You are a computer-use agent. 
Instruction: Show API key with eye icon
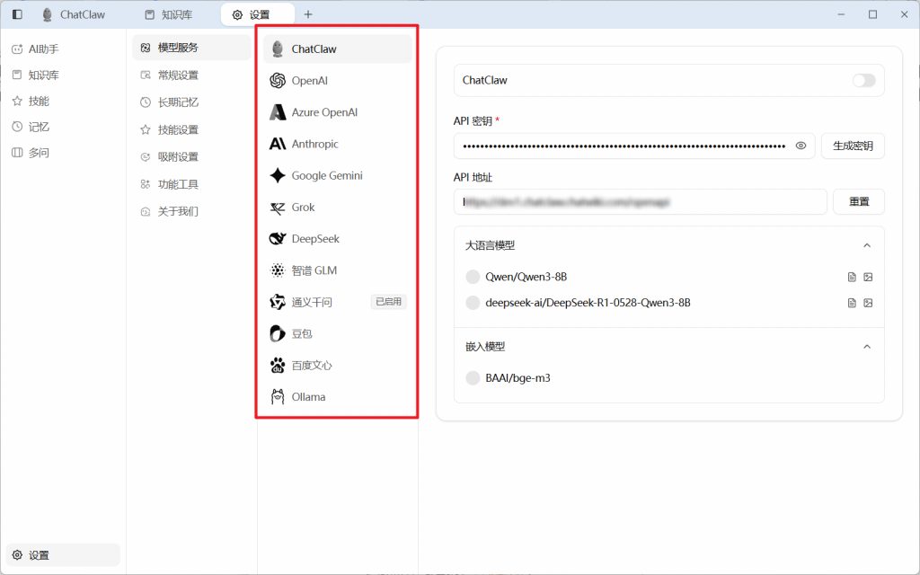801,146
